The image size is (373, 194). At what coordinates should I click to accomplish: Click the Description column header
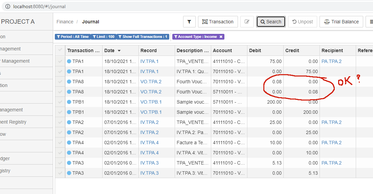pos(193,50)
